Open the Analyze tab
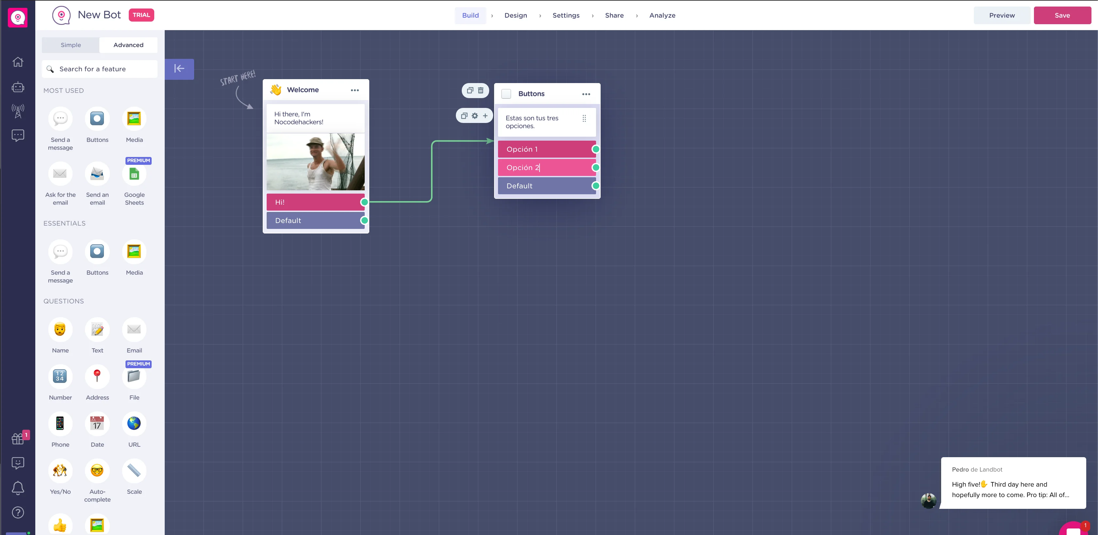 (662, 15)
